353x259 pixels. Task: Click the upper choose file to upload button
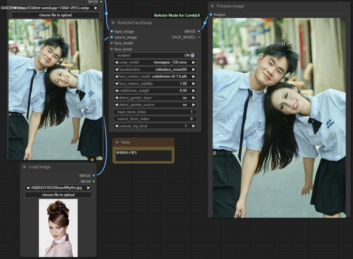tap(55, 15)
